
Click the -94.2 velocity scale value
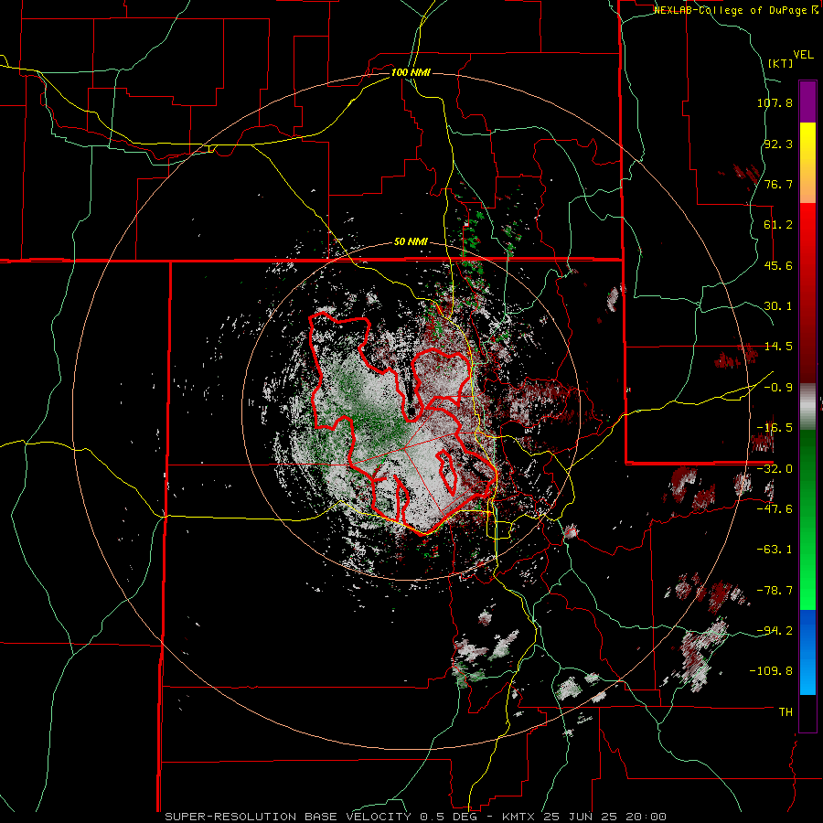click(x=775, y=630)
